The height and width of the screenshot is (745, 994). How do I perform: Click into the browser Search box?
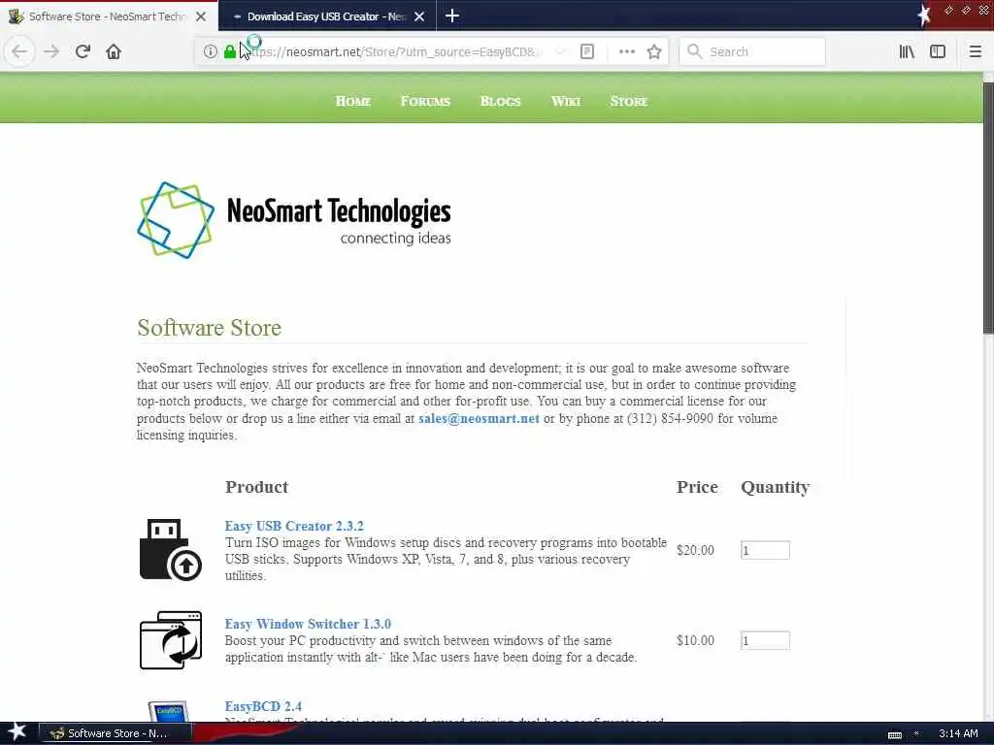pyautogui.click(x=752, y=51)
